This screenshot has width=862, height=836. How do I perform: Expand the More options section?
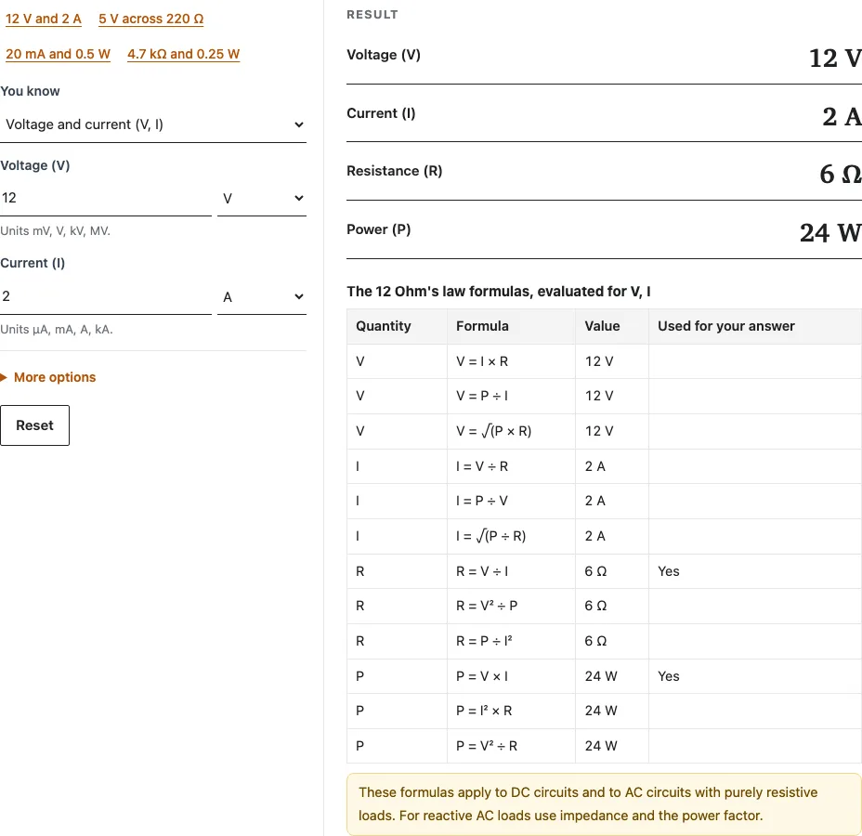(x=48, y=377)
